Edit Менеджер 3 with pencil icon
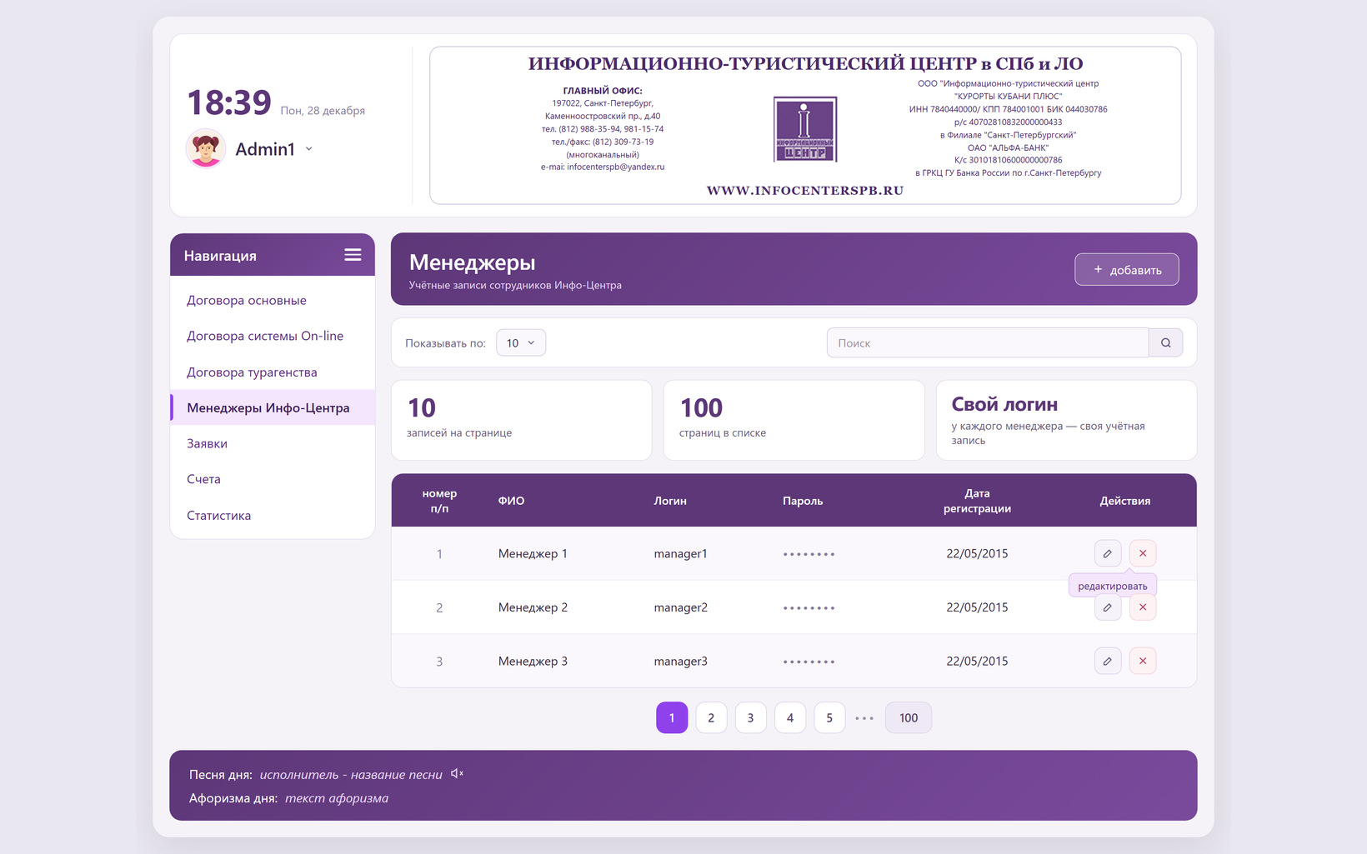Screen dimensions: 1367x854 (1107, 661)
